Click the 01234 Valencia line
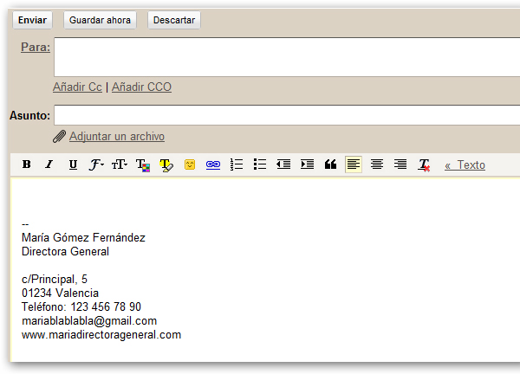Viewport: 520px width, 374px height. [60, 293]
